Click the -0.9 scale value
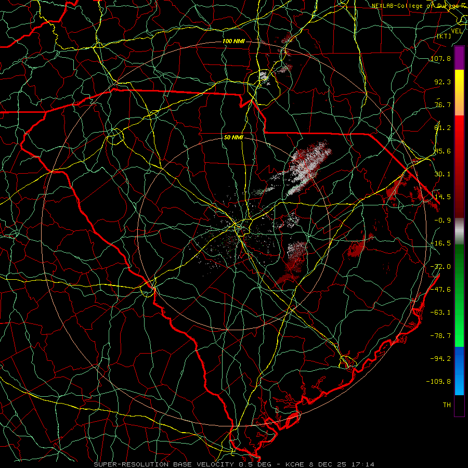Viewport: 468px width, 468px height. (443, 220)
